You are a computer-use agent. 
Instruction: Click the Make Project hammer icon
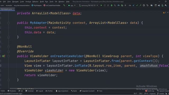pyautogui.click(x=64, y=5)
